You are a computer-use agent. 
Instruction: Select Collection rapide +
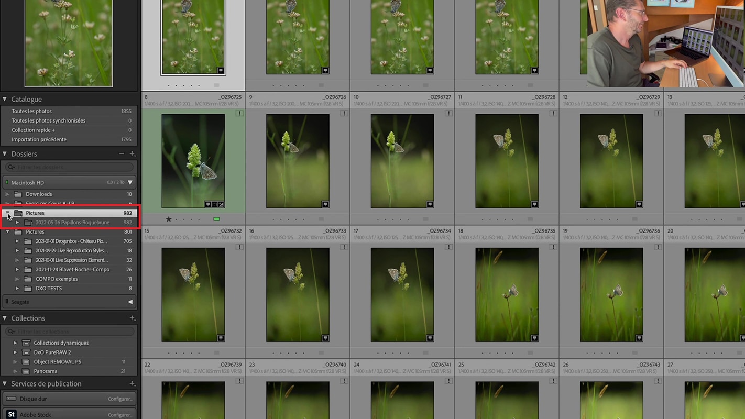pyautogui.click(x=69, y=130)
